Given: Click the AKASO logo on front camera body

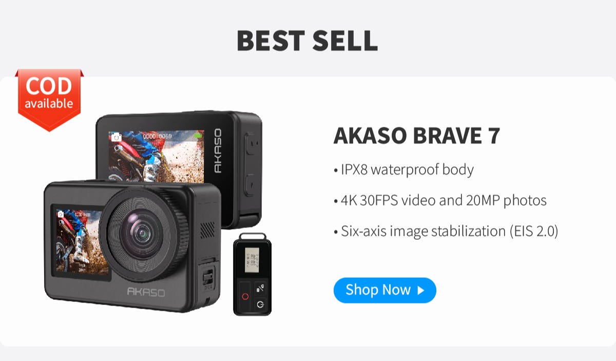Looking at the screenshot, I should (146, 292).
